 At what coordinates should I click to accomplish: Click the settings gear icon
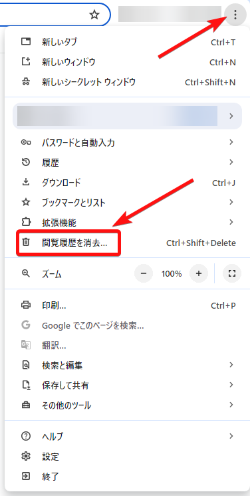point(26,456)
